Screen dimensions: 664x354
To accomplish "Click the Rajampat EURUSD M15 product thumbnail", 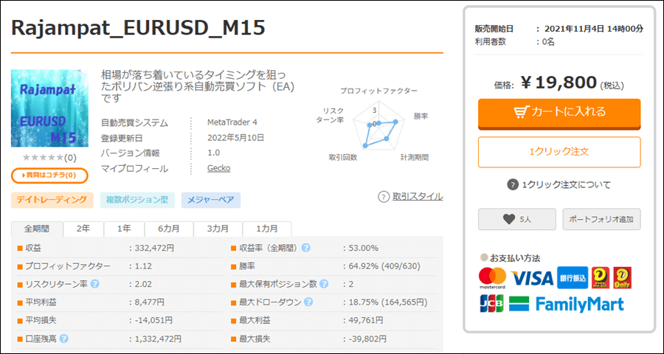I will 49,108.
